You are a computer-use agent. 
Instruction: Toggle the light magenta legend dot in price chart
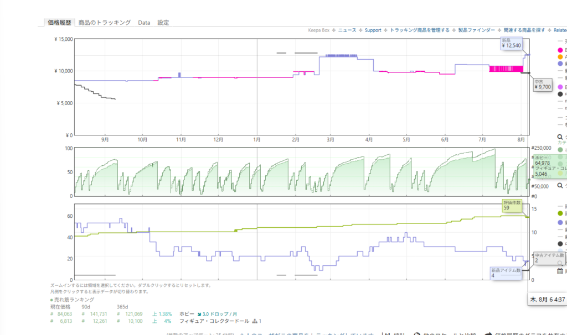pos(560,87)
